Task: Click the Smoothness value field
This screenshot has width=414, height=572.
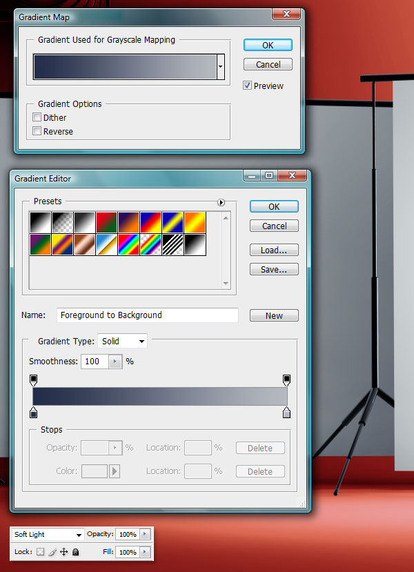Action: tap(95, 362)
